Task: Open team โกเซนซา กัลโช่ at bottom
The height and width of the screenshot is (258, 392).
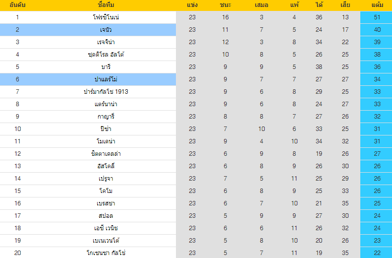Action: tap(106, 253)
